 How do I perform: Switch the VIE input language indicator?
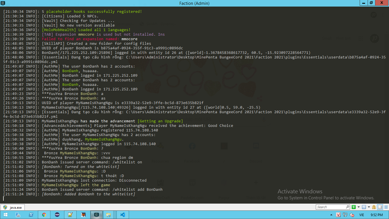coord(362,215)
